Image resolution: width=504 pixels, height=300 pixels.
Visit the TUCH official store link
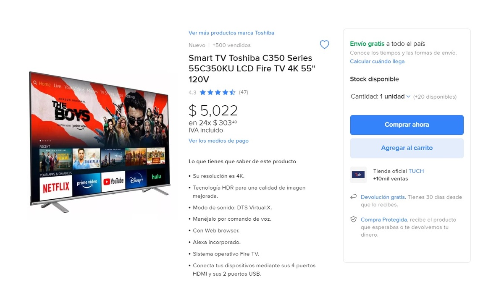[416, 171]
